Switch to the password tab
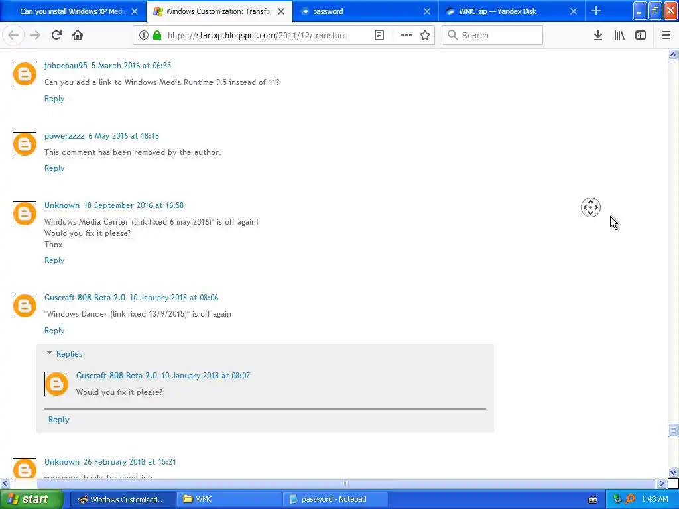This screenshot has height=509, width=679. click(x=365, y=11)
